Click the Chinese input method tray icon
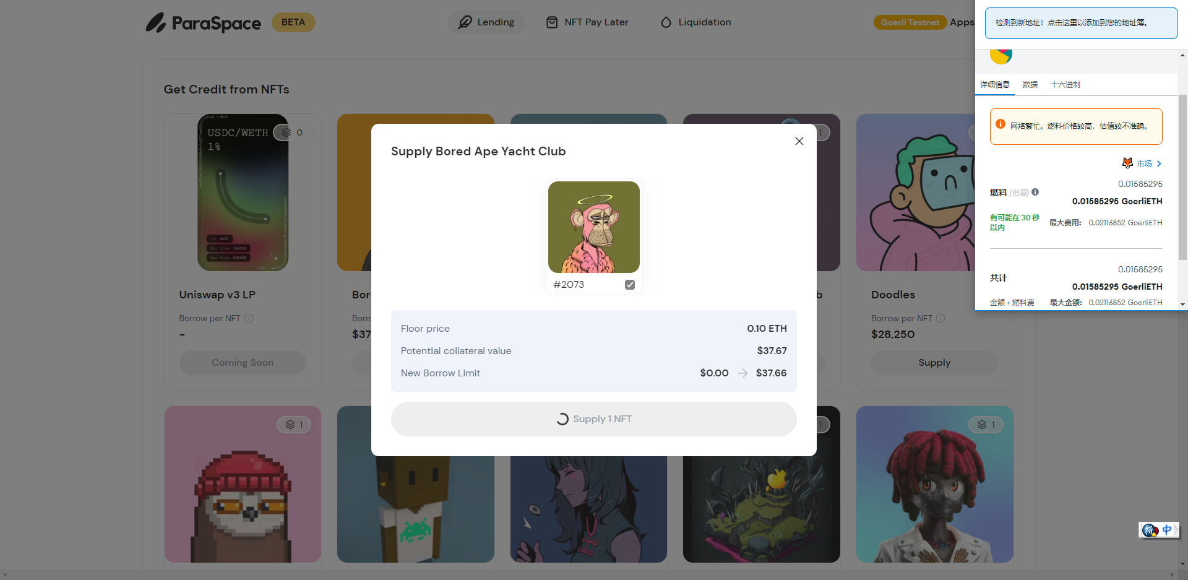The image size is (1188, 580). pyautogui.click(x=1160, y=530)
